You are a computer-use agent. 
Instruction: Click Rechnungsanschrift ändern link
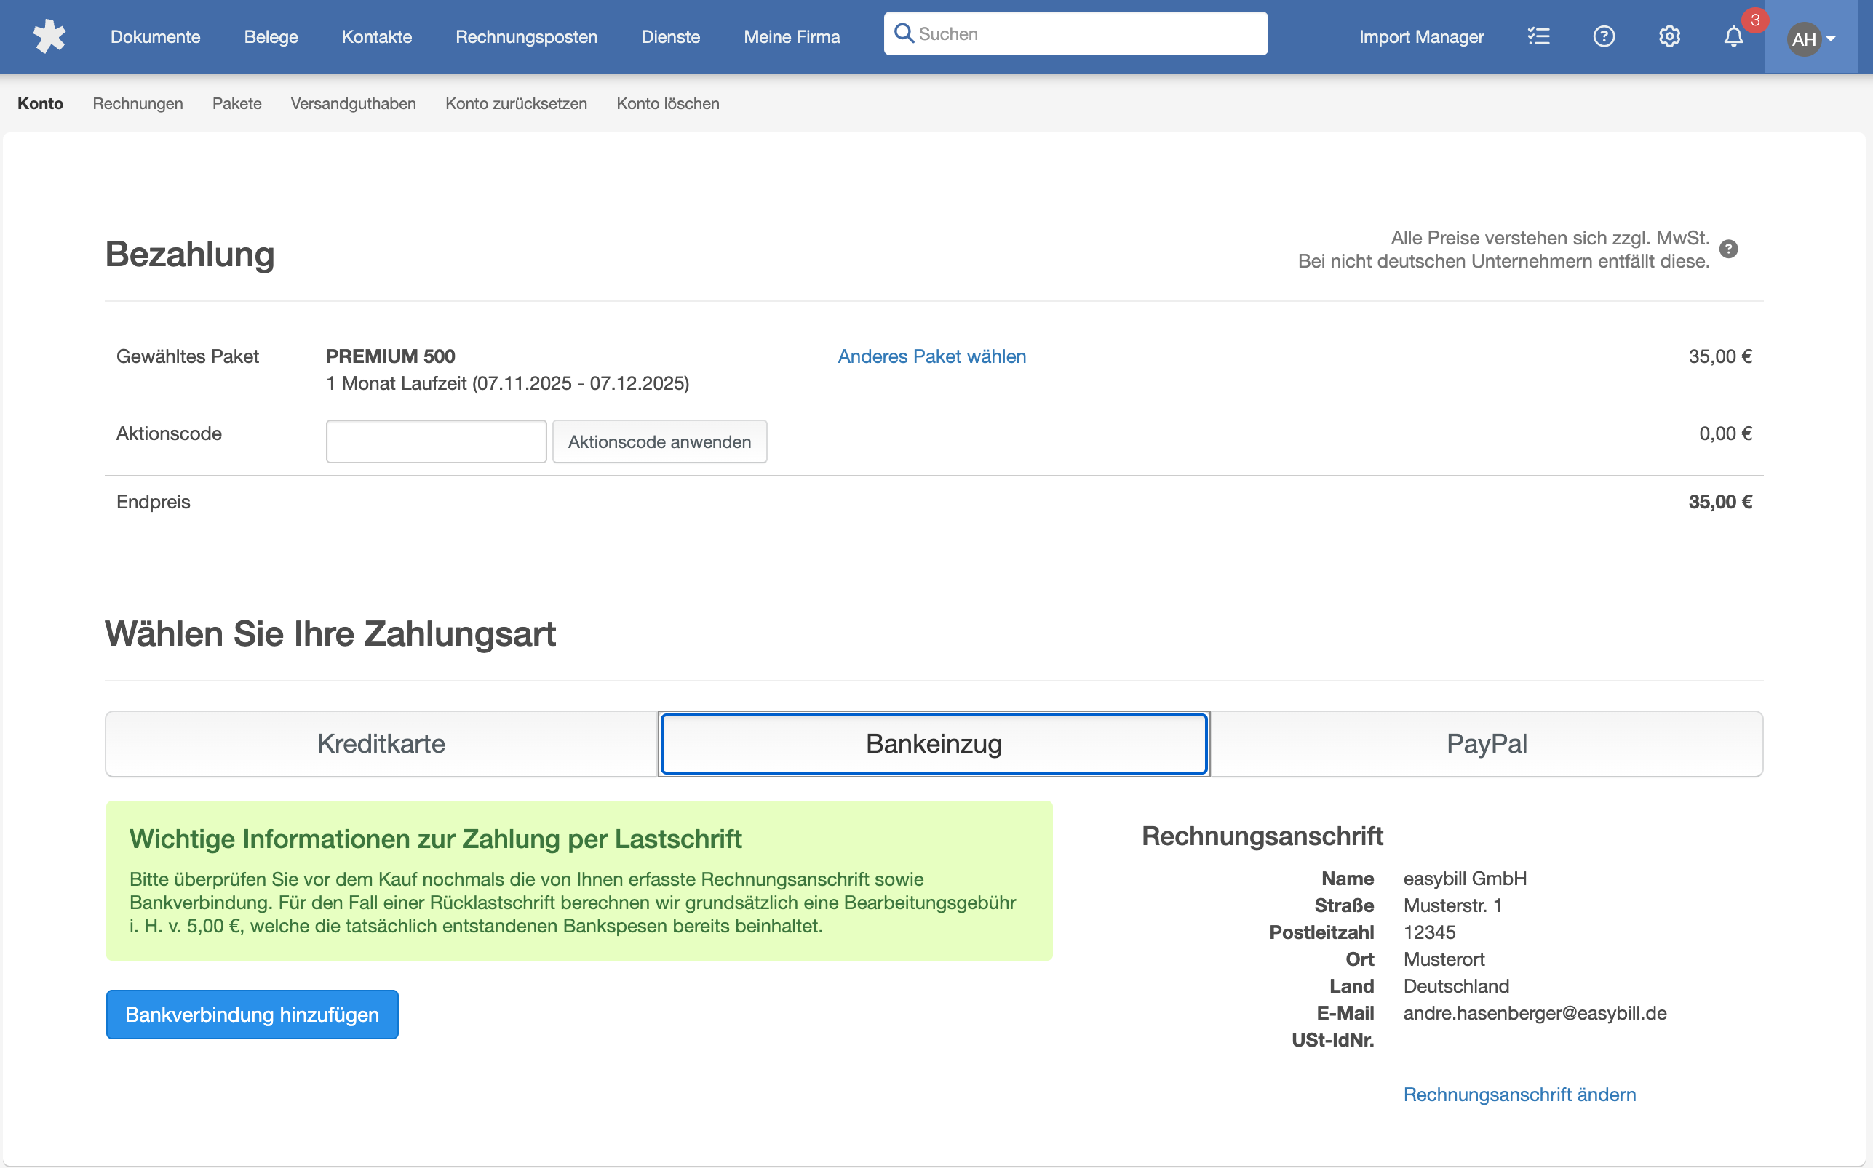click(x=1519, y=1094)
